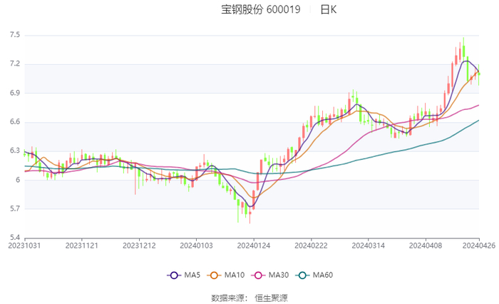499x304 pixels.
Task: Click the 6.3 price axis label
Action: click(15, 151)
